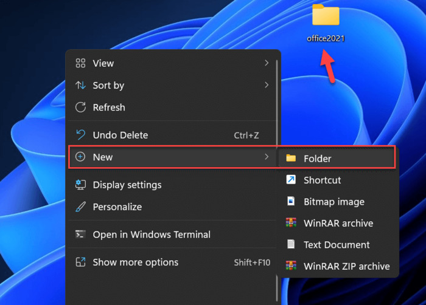The image size is (426, 305).
Task: Expand the View submenu arrow
Action: coord(267,63)
